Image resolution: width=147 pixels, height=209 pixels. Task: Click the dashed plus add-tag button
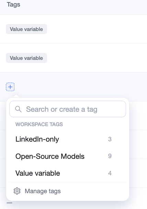tap(10, 87)
